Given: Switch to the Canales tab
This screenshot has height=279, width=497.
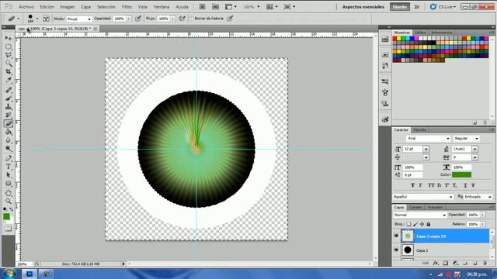Looking at the screenshot, I should (x=415, y=208).
